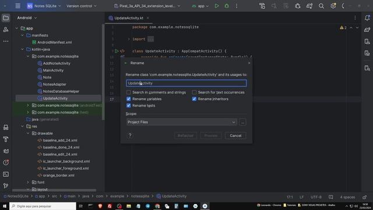Open IDE settings gear
373x210 pixels.
tap(333, 6)
